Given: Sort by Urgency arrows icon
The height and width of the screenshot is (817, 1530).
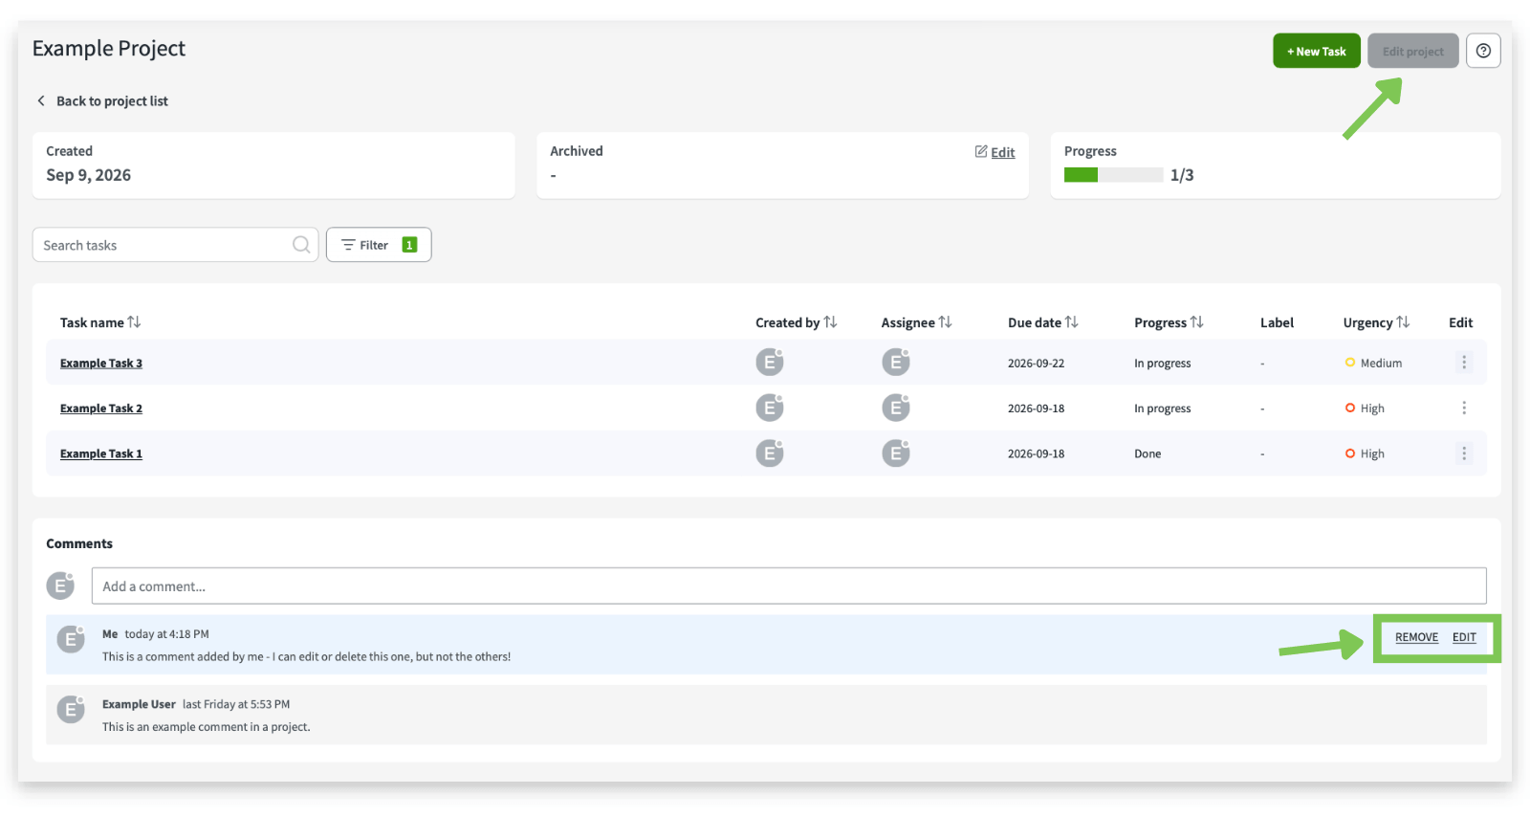Looking at the screenshot, I should [1403, 322].
